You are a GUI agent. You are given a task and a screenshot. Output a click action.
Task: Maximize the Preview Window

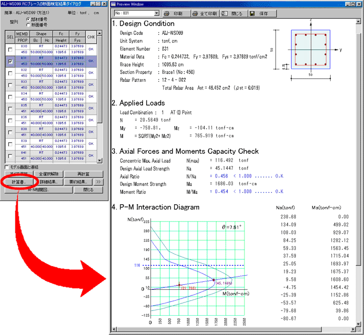coord(353,4)
